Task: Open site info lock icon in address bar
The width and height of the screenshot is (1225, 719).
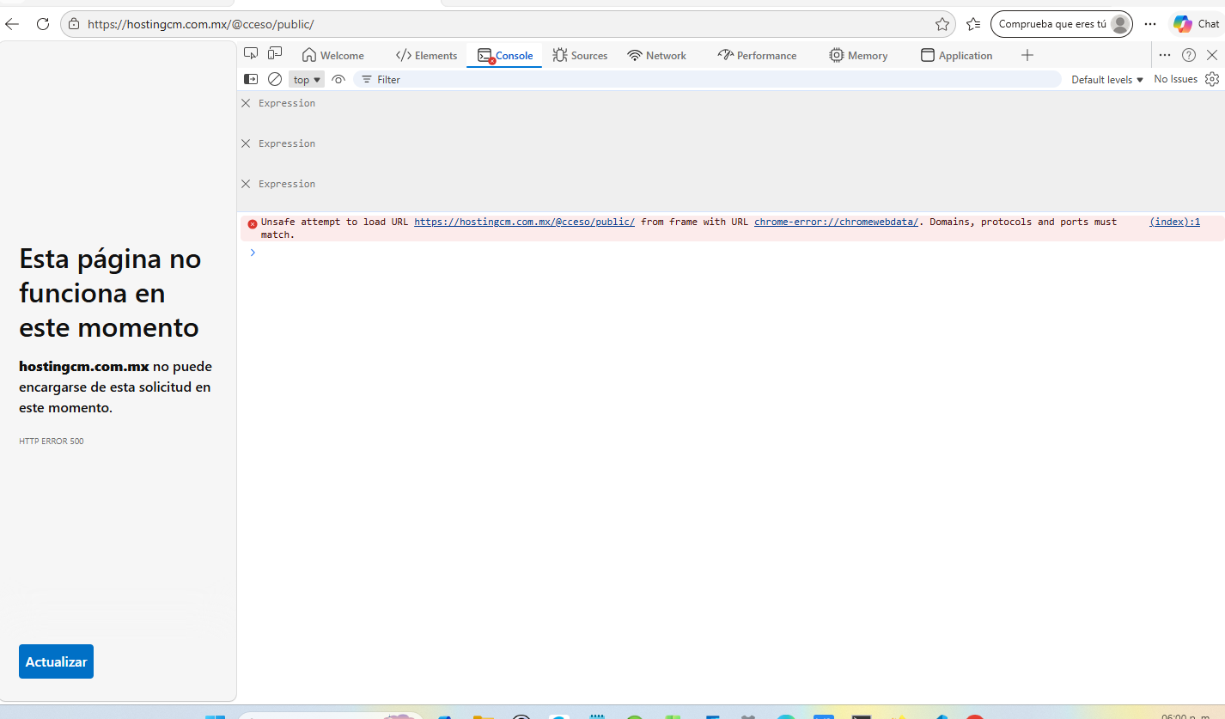Action: pos(75,24)
